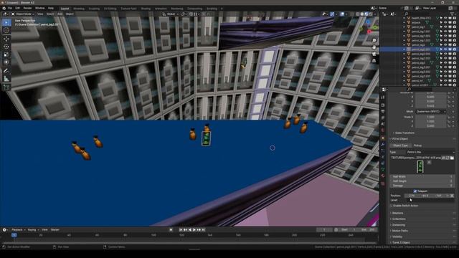459x258 pixels.
Task: Toggle render camera for petrol_big3
Action: [x=454, y=62]
